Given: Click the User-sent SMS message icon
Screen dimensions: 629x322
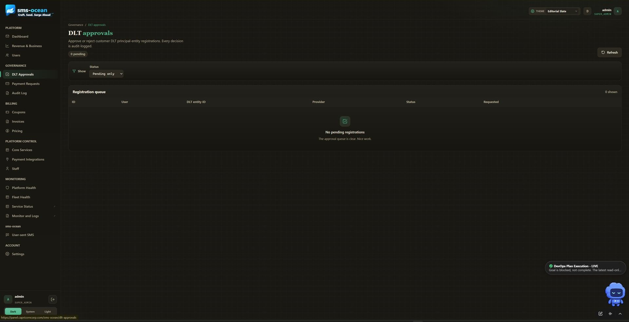Looking at the screenshot, I should 7,235.
